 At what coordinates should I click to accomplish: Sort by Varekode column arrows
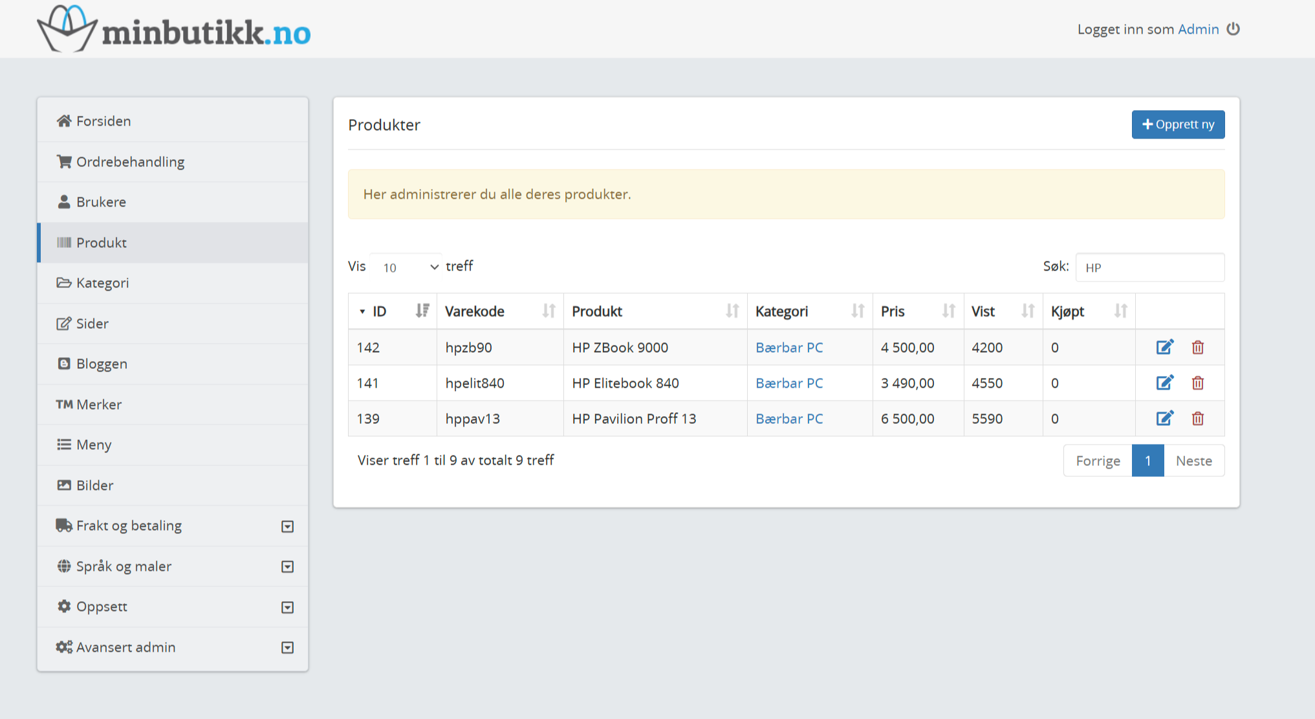(x=549, y=311)
